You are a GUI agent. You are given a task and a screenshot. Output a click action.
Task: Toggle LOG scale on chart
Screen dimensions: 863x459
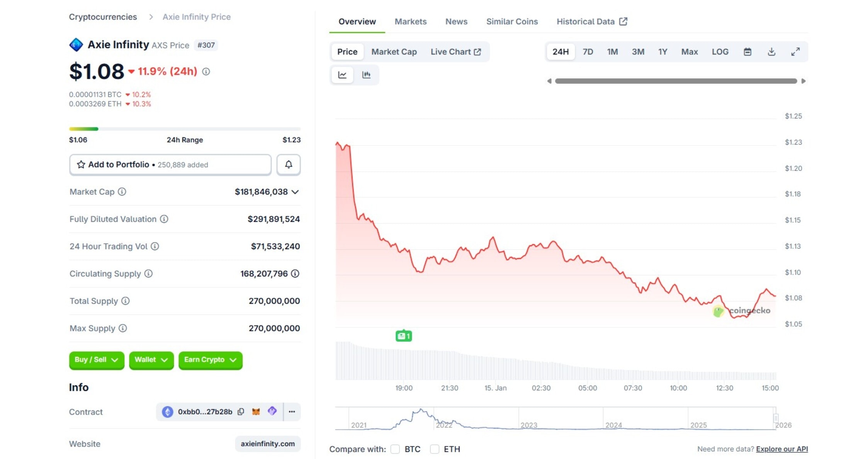point(720,52)
